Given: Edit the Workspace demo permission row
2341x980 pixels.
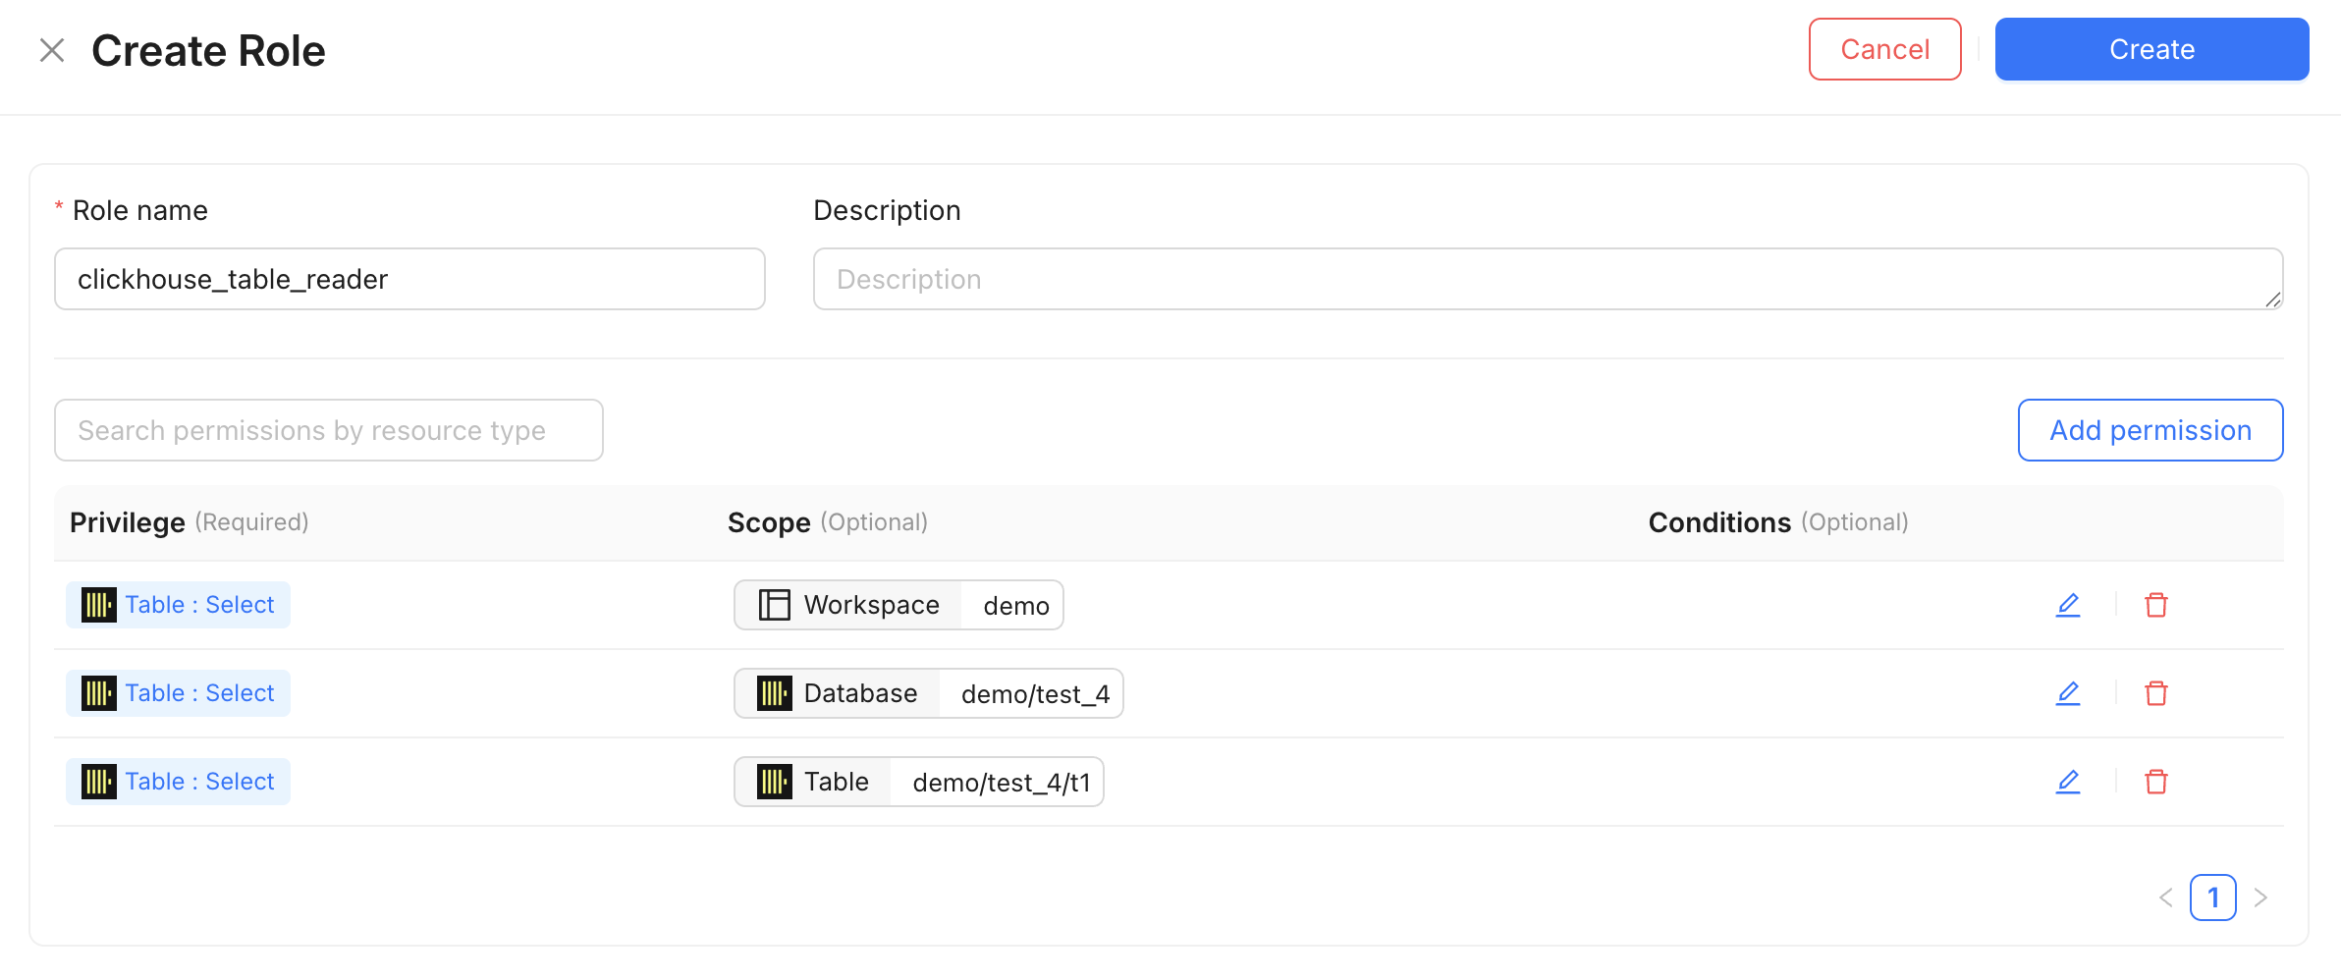Looking at the screenshot, I should pos(2068,605).
